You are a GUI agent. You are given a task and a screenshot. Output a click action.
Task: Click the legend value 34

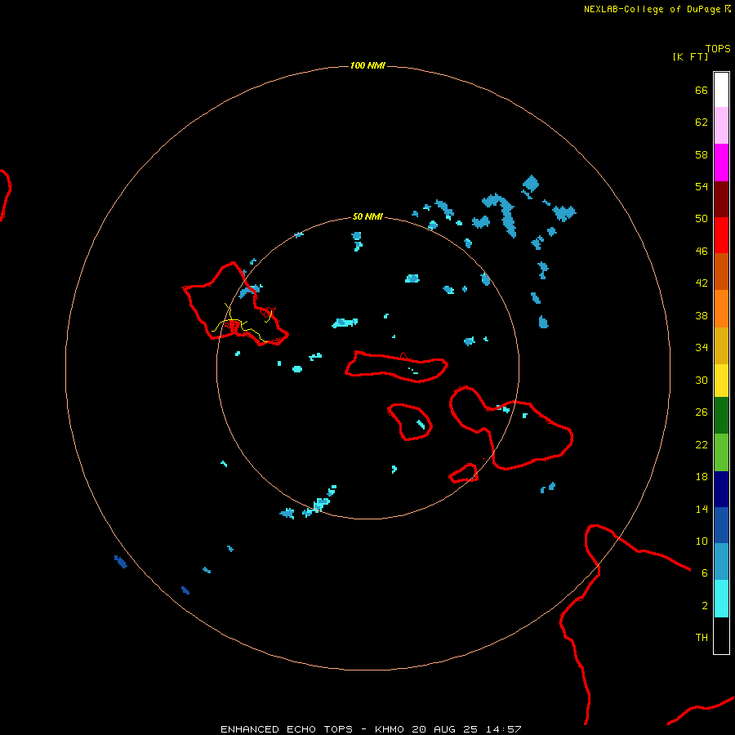coord(702,348)
